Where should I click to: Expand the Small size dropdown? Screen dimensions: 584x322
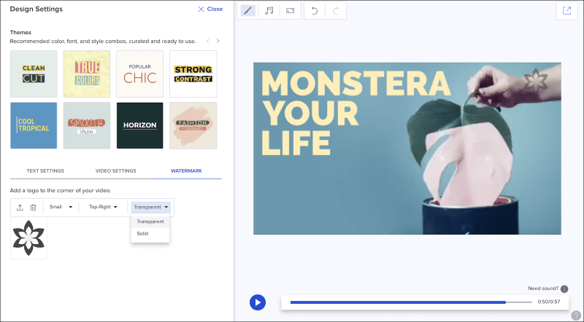click(x=61, y=208)
